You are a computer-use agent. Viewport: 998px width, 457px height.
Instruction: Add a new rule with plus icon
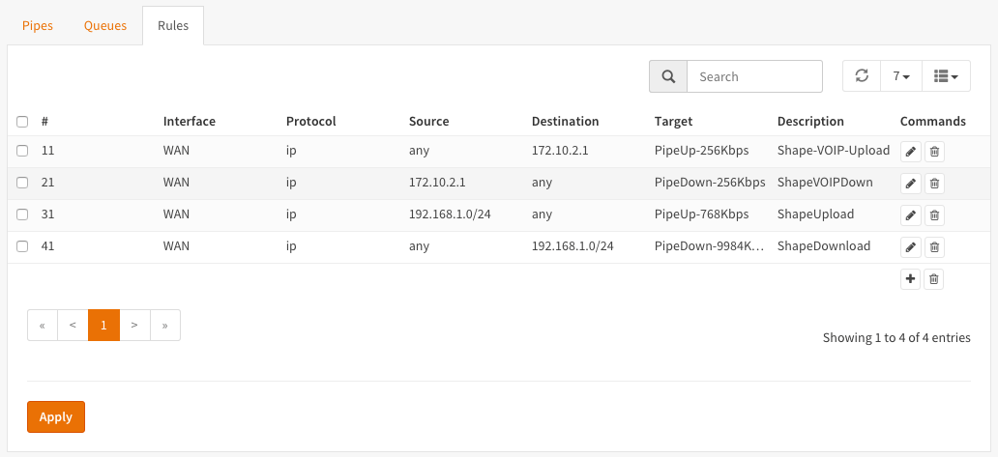pos(910,279)
